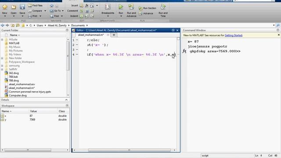Click the Akeel AL Zamily path segment
This screenshot has width=281, height=158.
(x=57, y=25)
